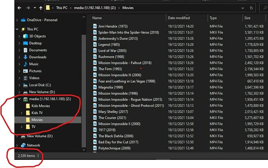Image resolution: width=268 pixels, height=168 pixels.
Task: Click The Firm (1993) file icon
Action: (x=95, y=69)
